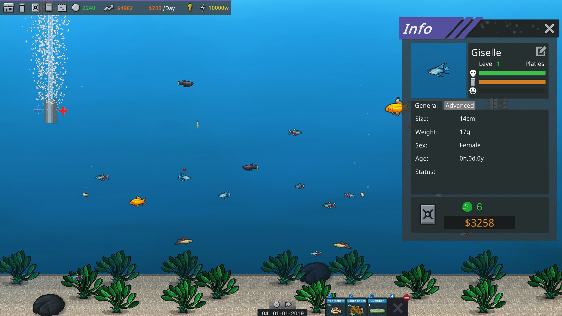Viewport: 562px width, 316px height.
Task: Click the coin currency icon
Action: click(76, 8)
